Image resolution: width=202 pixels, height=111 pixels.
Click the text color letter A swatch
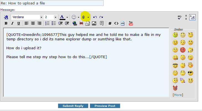pyautogui.click(x=62, y=17)
